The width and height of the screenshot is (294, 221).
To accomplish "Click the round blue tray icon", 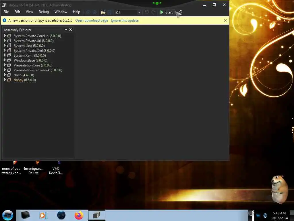I will (x=265, y=215).
